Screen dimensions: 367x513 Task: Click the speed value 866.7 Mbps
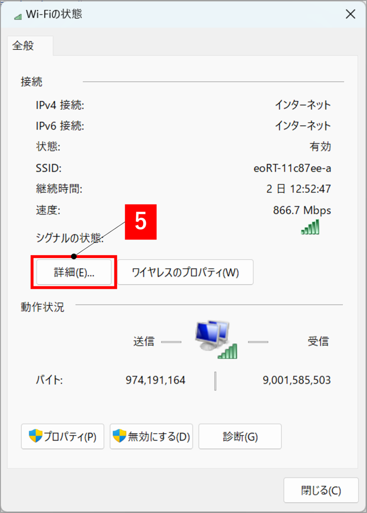[302, 210]
